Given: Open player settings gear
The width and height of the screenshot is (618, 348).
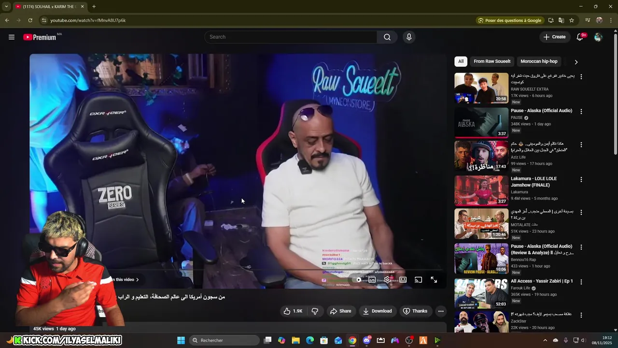Looking at the screenshot, I should [387, 280].
